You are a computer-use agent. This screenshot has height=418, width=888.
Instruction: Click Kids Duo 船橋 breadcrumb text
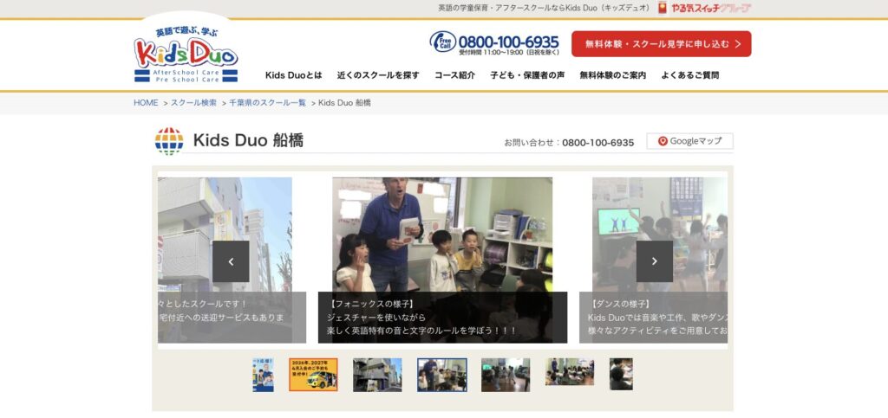click(344, 103)
